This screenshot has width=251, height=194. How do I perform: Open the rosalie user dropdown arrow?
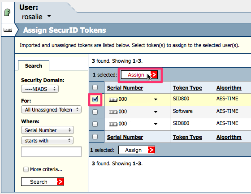pyautogui.click(x=49, y=16)
